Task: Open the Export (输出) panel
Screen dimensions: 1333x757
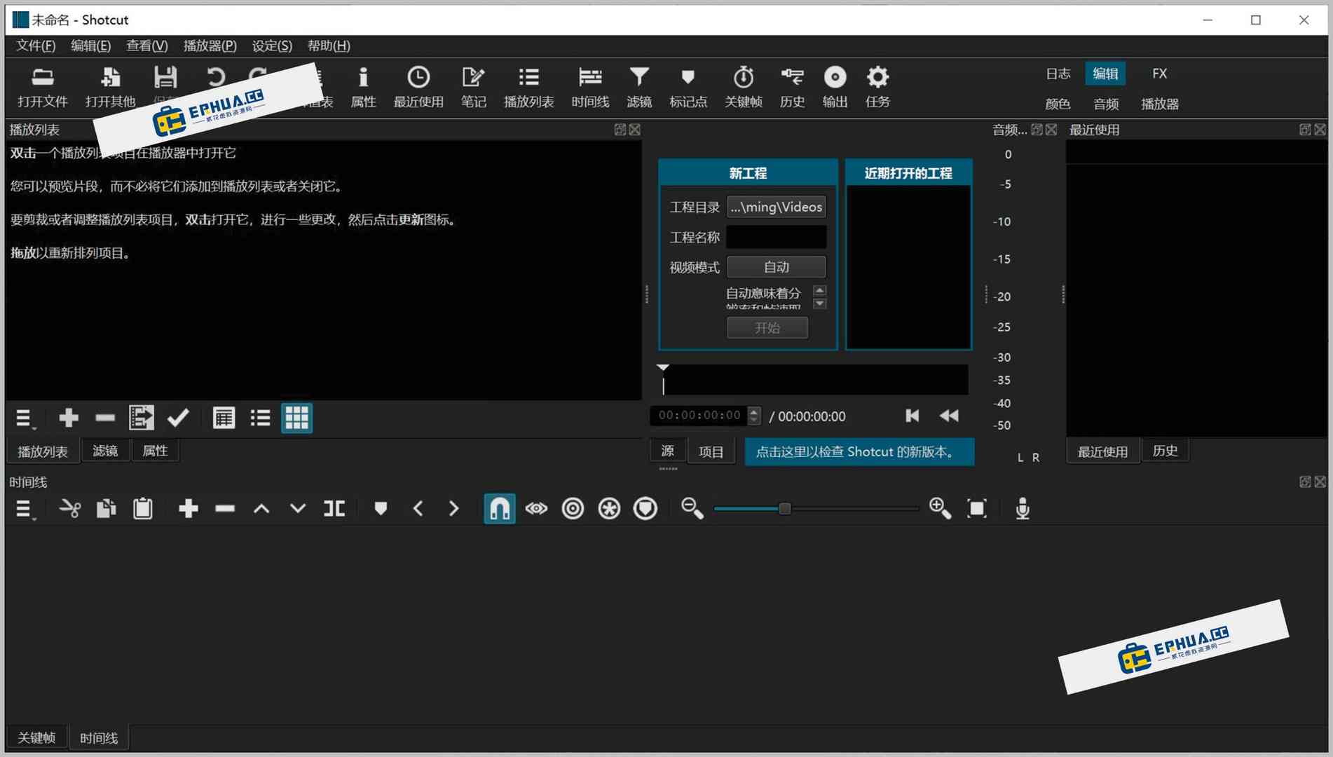Action: (x=834, y=86)
